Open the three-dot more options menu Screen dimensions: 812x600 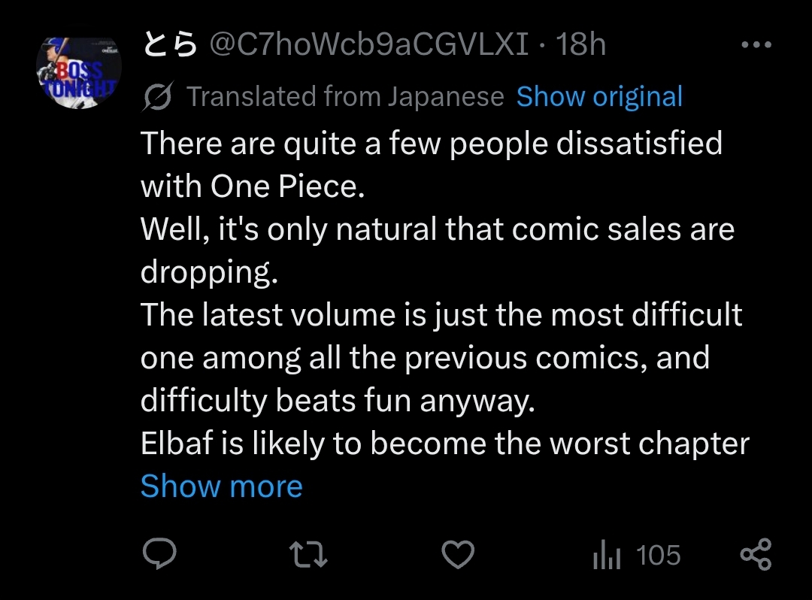[x=756, y=45]
